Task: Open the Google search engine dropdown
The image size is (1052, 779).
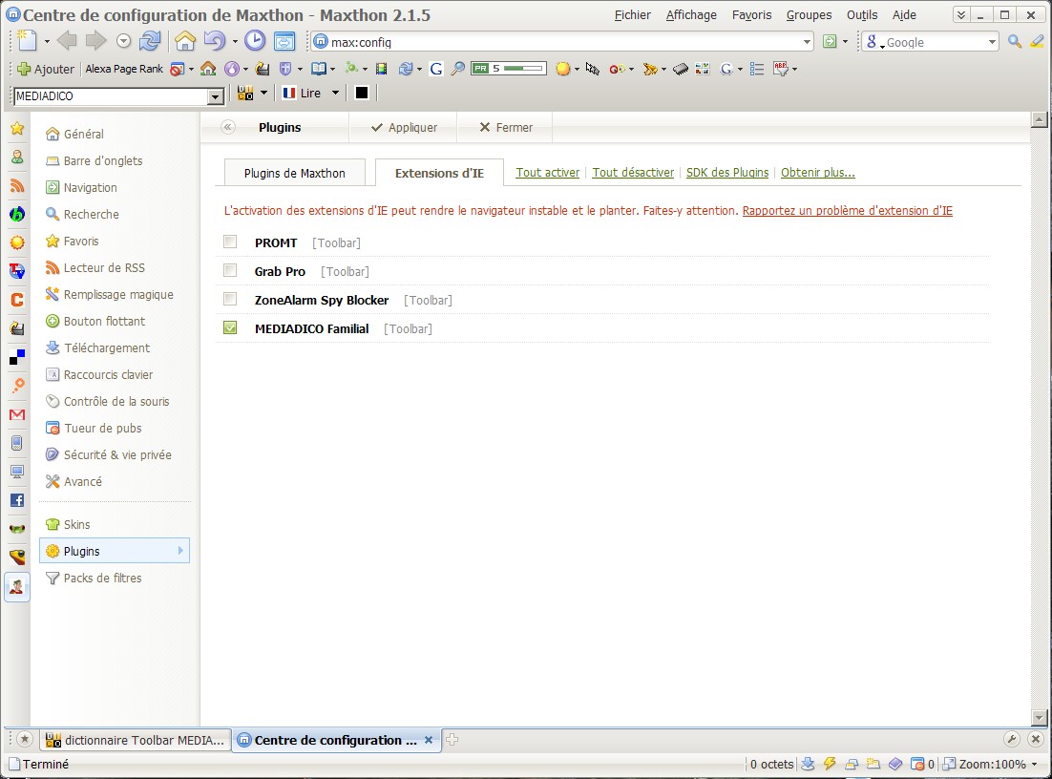Action: (992, 42)
